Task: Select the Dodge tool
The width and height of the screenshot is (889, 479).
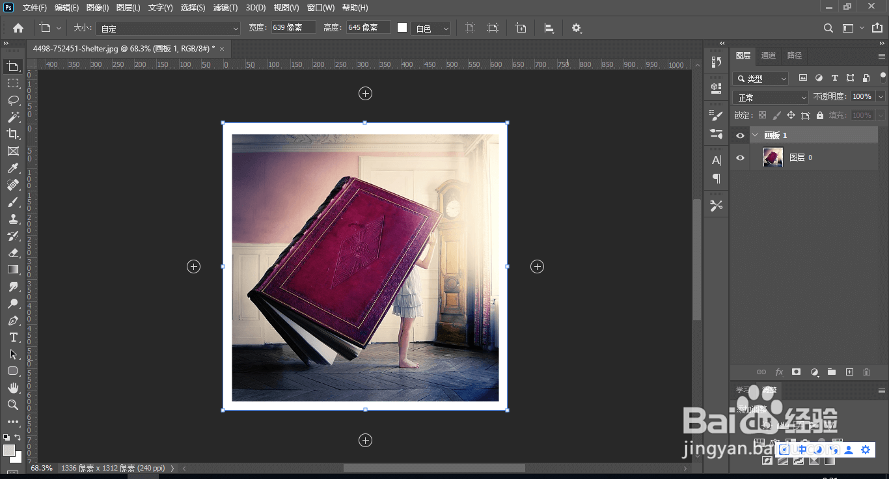Action: pyautogui.click(x=13, y=303)
